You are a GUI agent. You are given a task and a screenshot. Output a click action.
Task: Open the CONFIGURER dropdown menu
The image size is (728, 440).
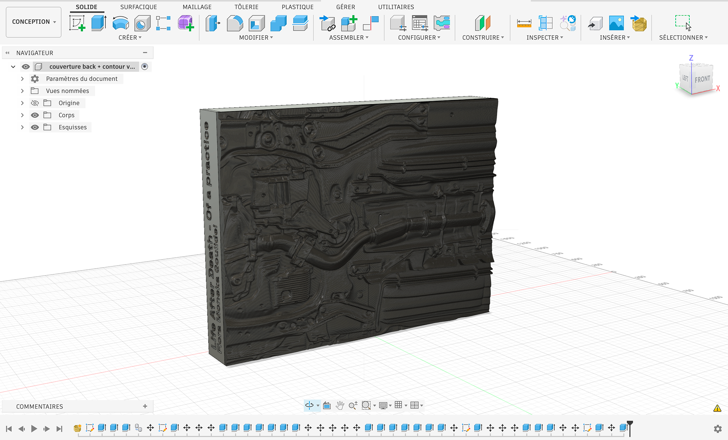(x=419, y=38)
